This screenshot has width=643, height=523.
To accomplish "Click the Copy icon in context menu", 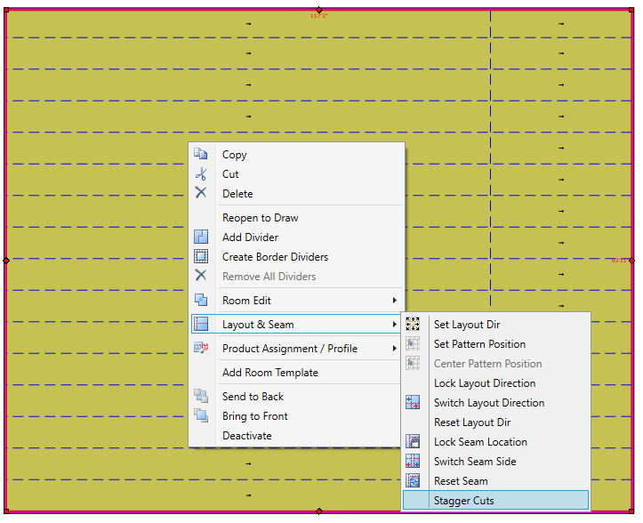I will (201, 154).
